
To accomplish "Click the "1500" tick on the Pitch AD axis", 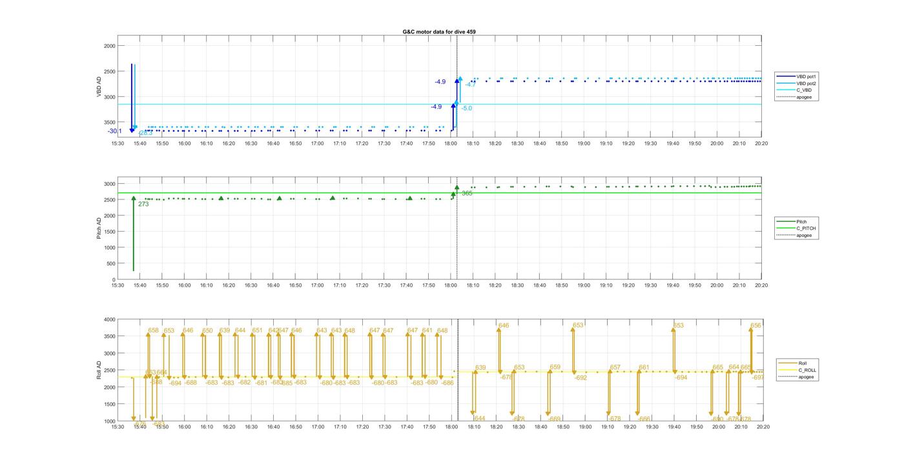I will 110,232.
